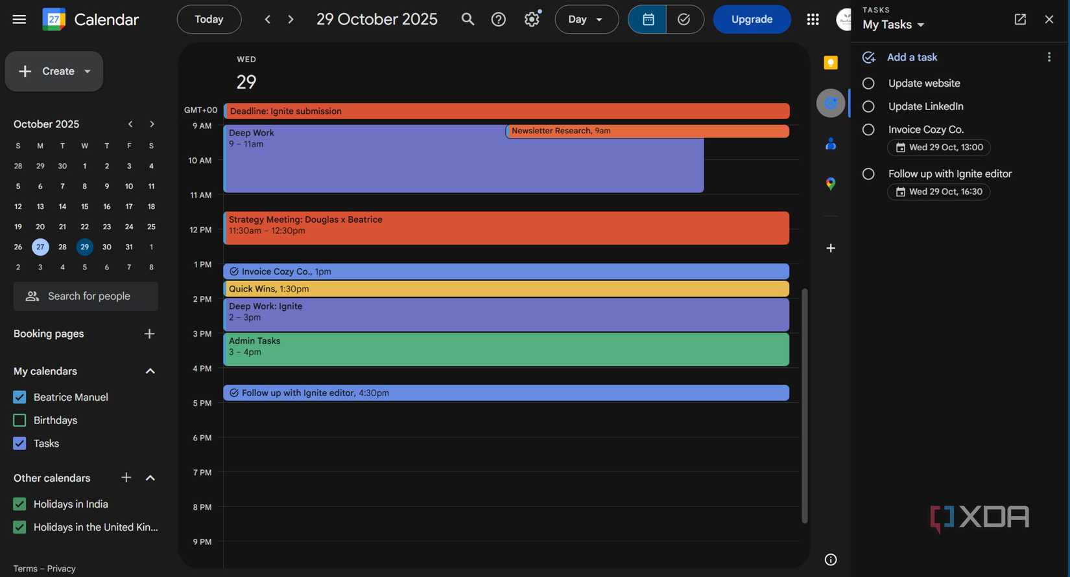Open the Day view dropdown

click(x=586, y=19)
